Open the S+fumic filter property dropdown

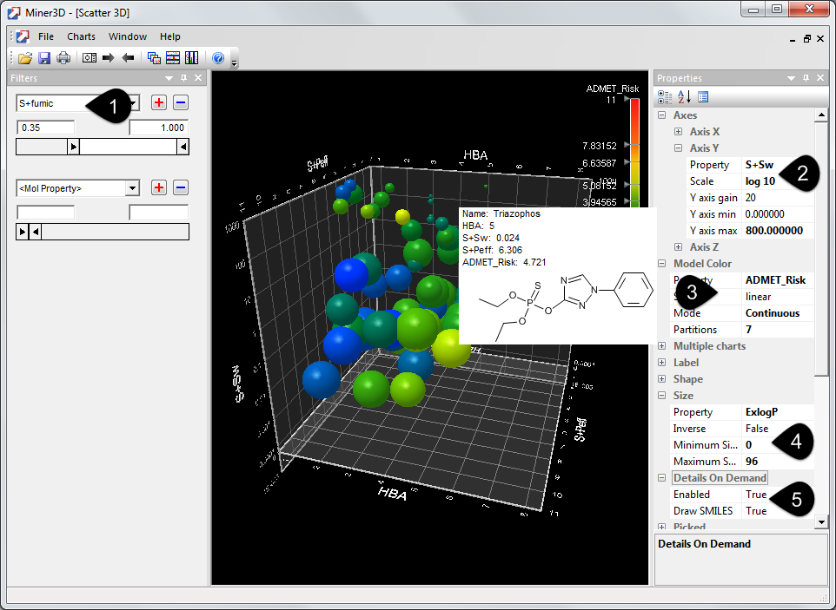click(x=133, y=102)
